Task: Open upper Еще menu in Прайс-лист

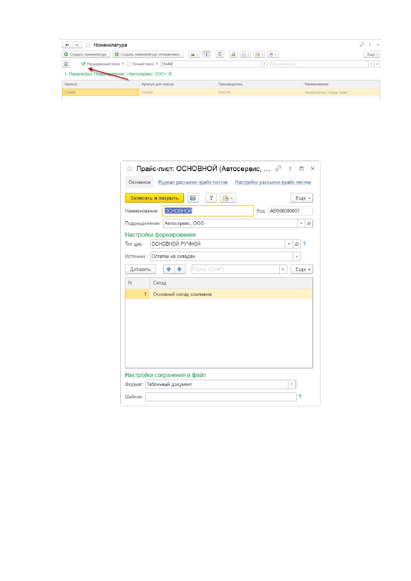Action: tap(302, 198)
